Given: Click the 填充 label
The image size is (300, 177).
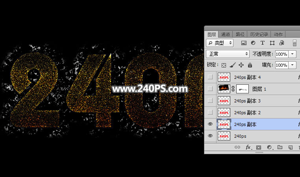Looking at the screenshot, I should (267, 65).
